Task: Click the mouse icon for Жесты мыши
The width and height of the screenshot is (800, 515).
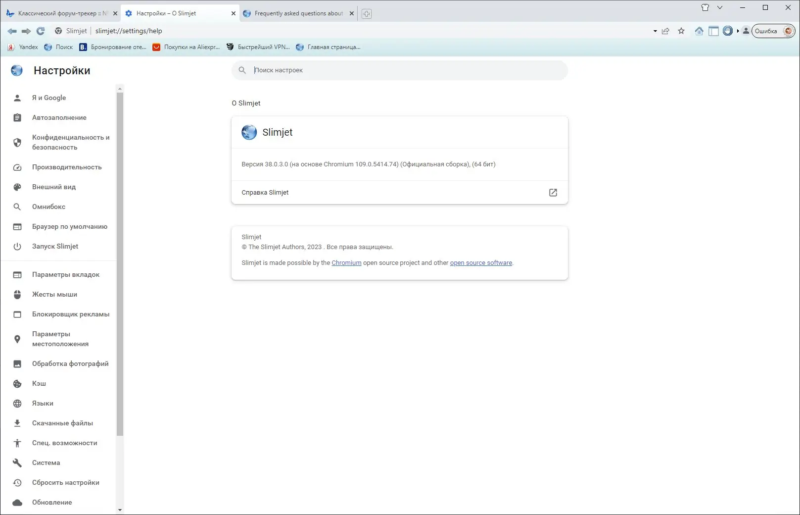Action: coord(17,295)
